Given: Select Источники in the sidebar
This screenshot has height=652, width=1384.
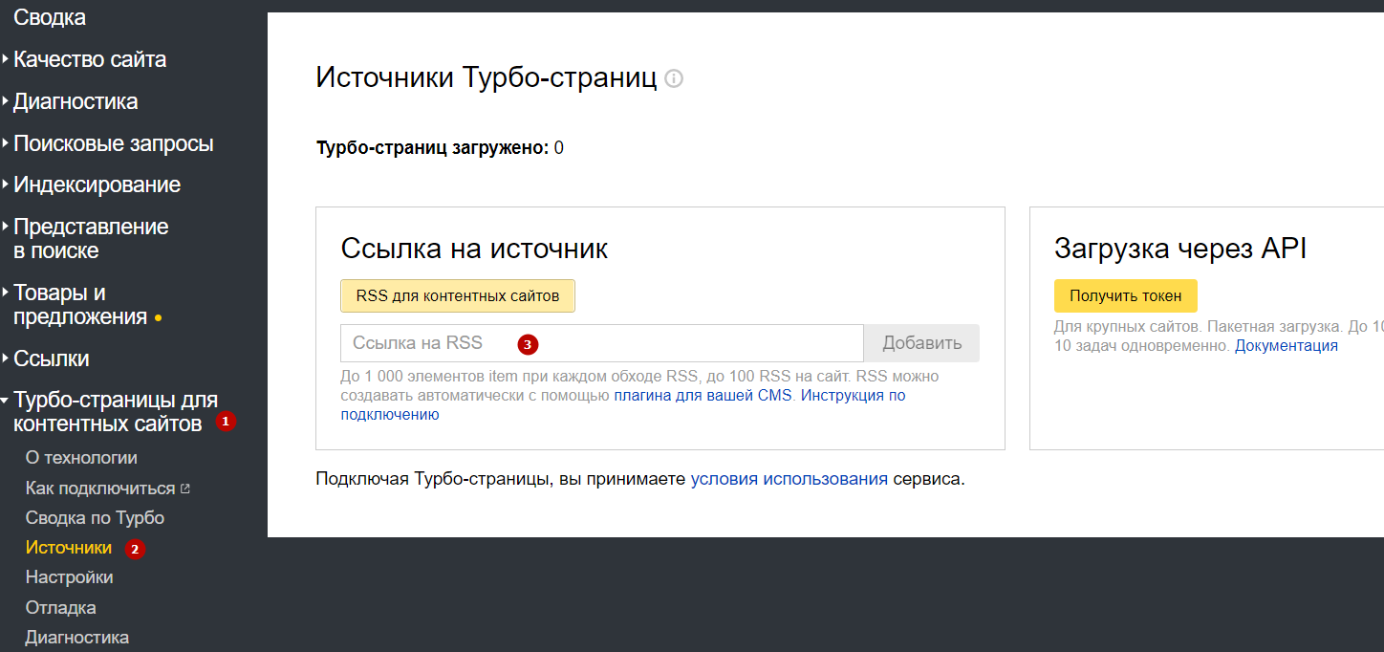Looking at the screenshot, I should [69, 548].
